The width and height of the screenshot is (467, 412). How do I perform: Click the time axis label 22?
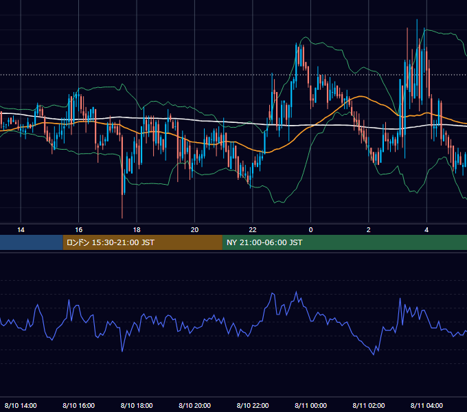click(253, 230)
